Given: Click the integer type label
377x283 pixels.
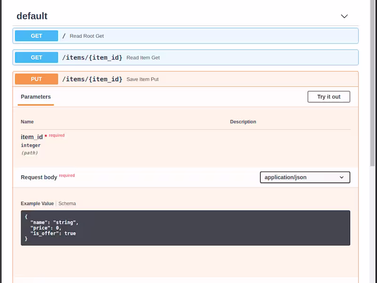Looking at the screenshot, I should click(x=31, y=145).
